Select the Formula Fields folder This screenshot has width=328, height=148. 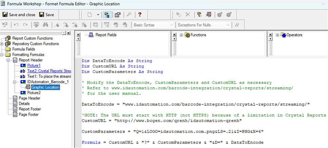(24, 49)
